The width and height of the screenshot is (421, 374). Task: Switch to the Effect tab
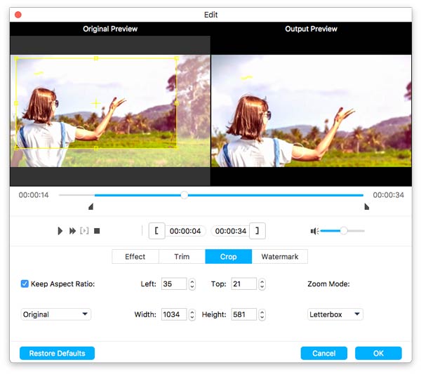click(x=135, y=257)
